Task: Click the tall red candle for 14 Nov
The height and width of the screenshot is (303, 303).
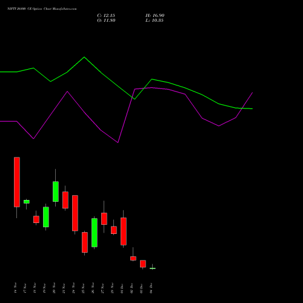Action: tap(17, 182)
